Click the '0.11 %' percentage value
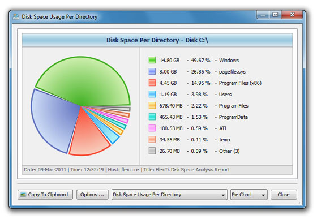The height and width of the screenshot is (219, 317). click(199, 140)
